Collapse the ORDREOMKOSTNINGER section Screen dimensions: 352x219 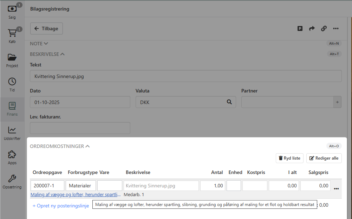(x=60, y=146)
